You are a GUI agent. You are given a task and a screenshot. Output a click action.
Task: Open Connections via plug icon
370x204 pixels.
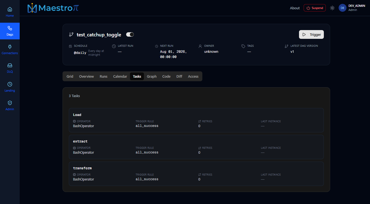tap(10, 47)
